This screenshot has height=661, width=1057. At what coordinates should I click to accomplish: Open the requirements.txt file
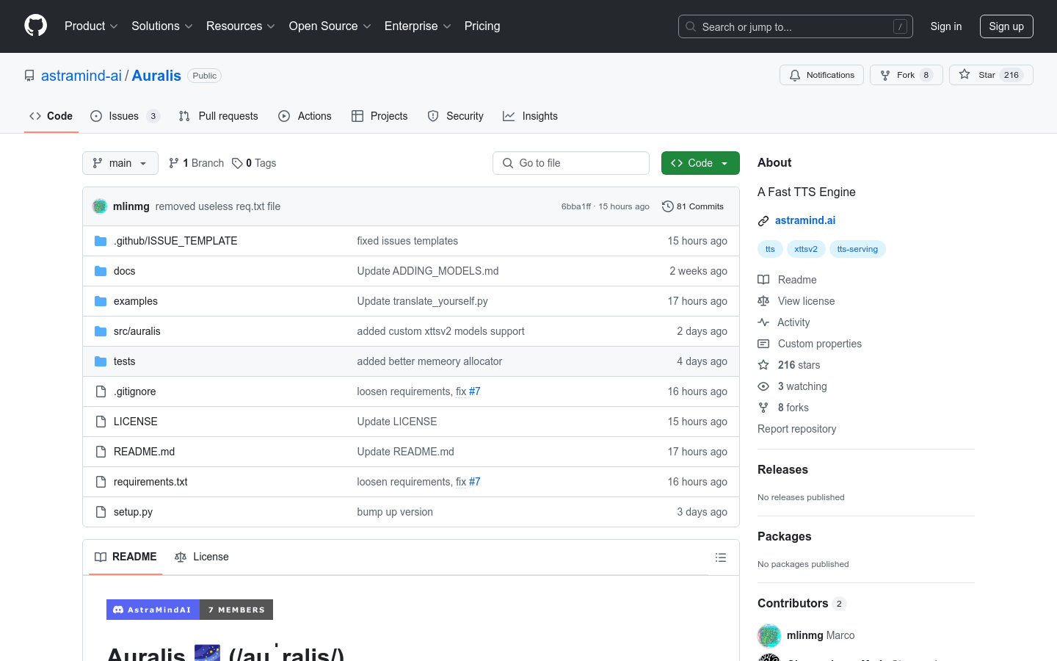[150, 482]
